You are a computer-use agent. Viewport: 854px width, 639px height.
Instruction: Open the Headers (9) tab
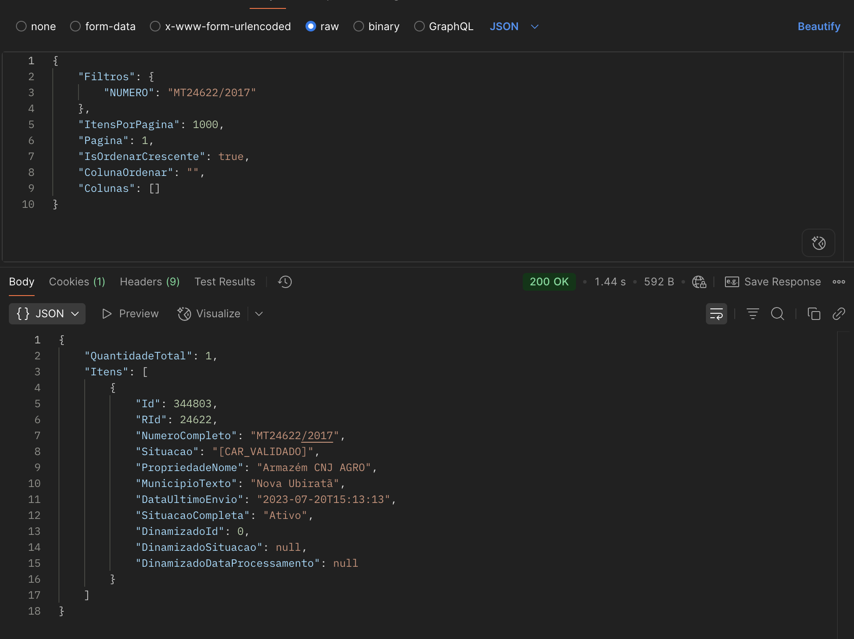click(x=149, y=282)
